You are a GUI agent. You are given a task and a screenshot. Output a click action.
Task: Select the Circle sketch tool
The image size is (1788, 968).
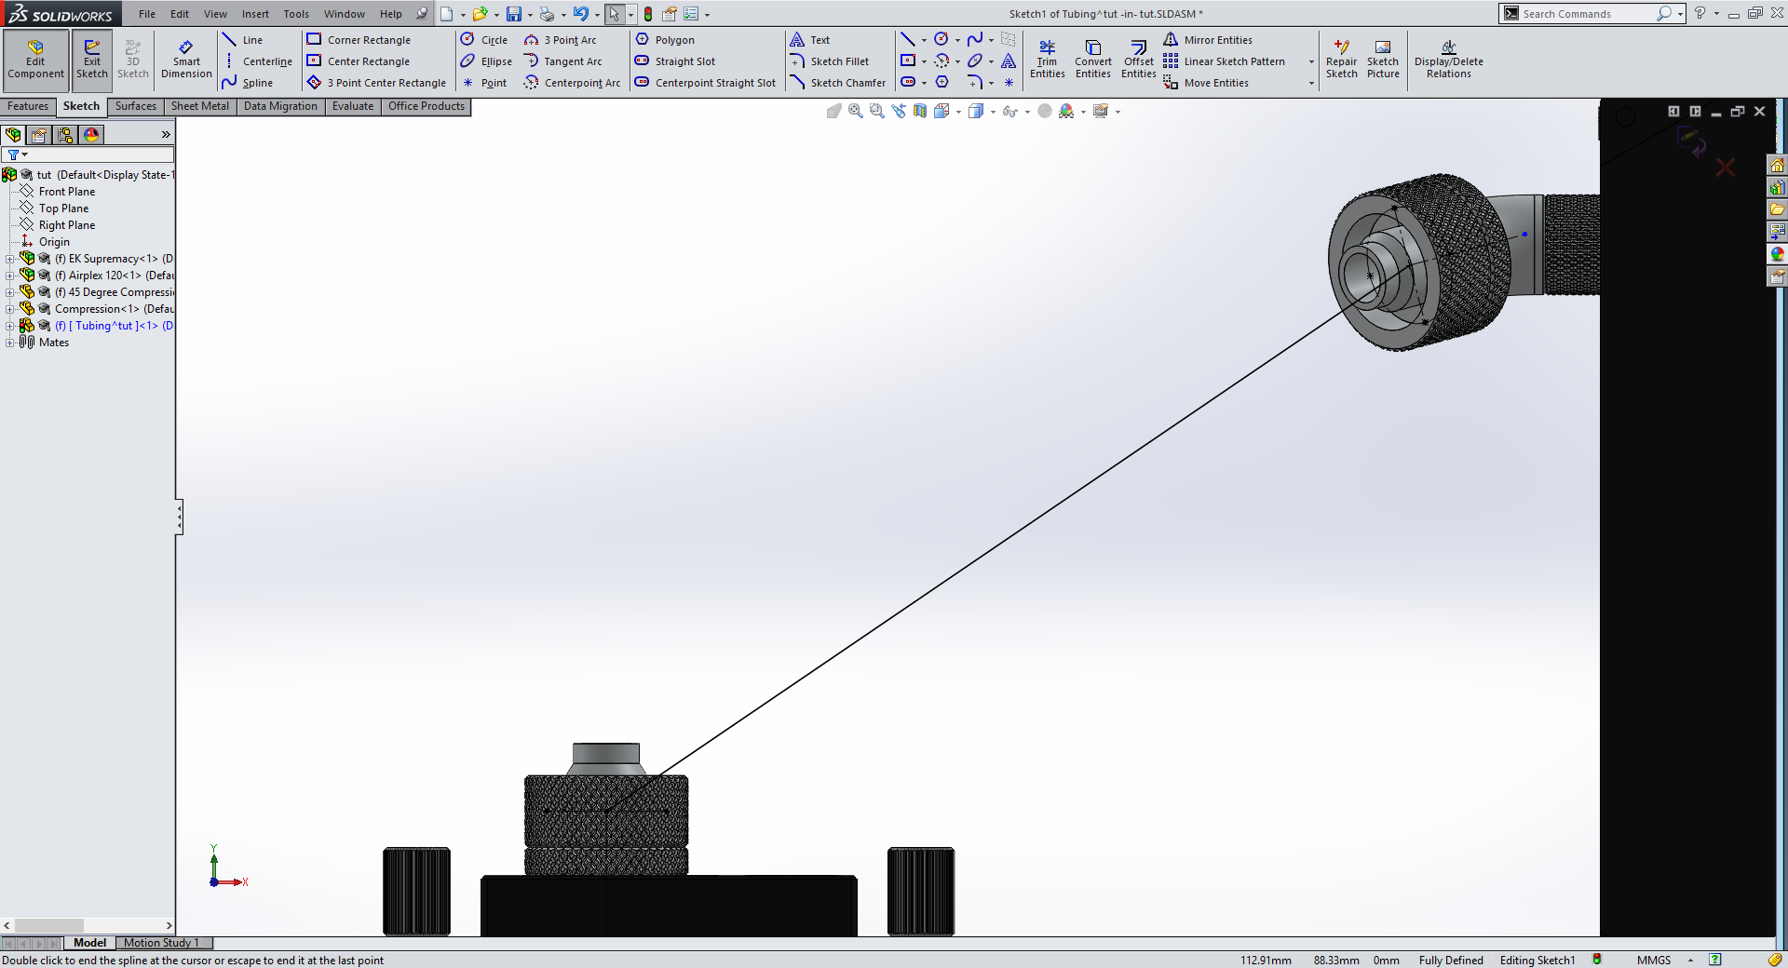click(484, 40)
